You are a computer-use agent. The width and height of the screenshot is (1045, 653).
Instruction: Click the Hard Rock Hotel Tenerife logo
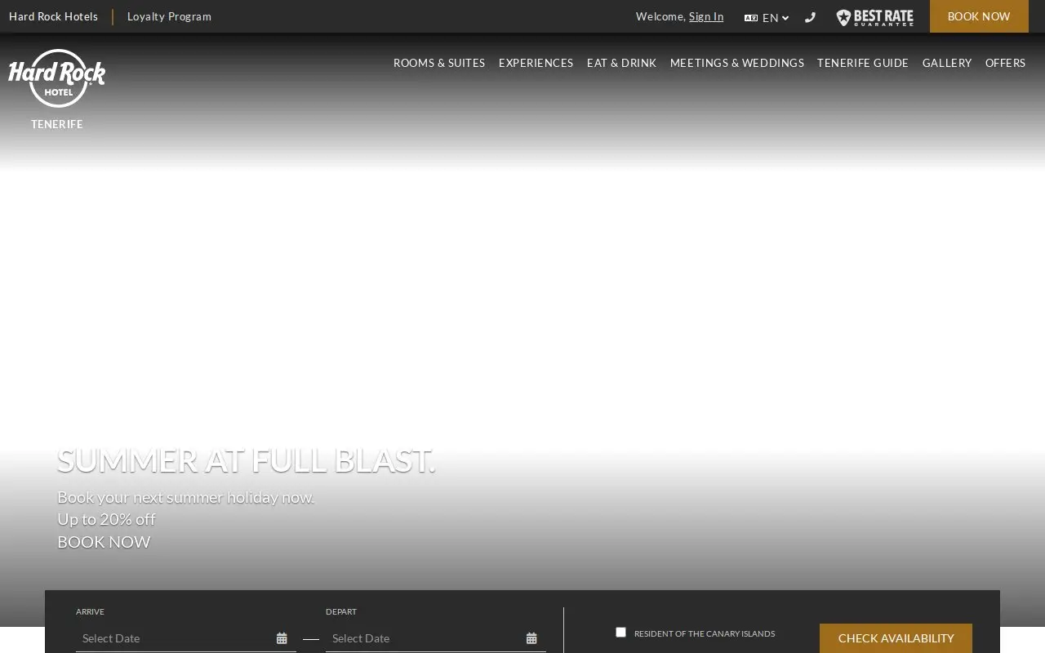coord(57,88)
